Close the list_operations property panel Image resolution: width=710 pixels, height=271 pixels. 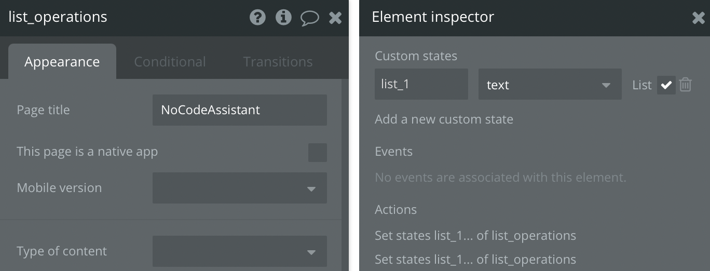(335, 18)
